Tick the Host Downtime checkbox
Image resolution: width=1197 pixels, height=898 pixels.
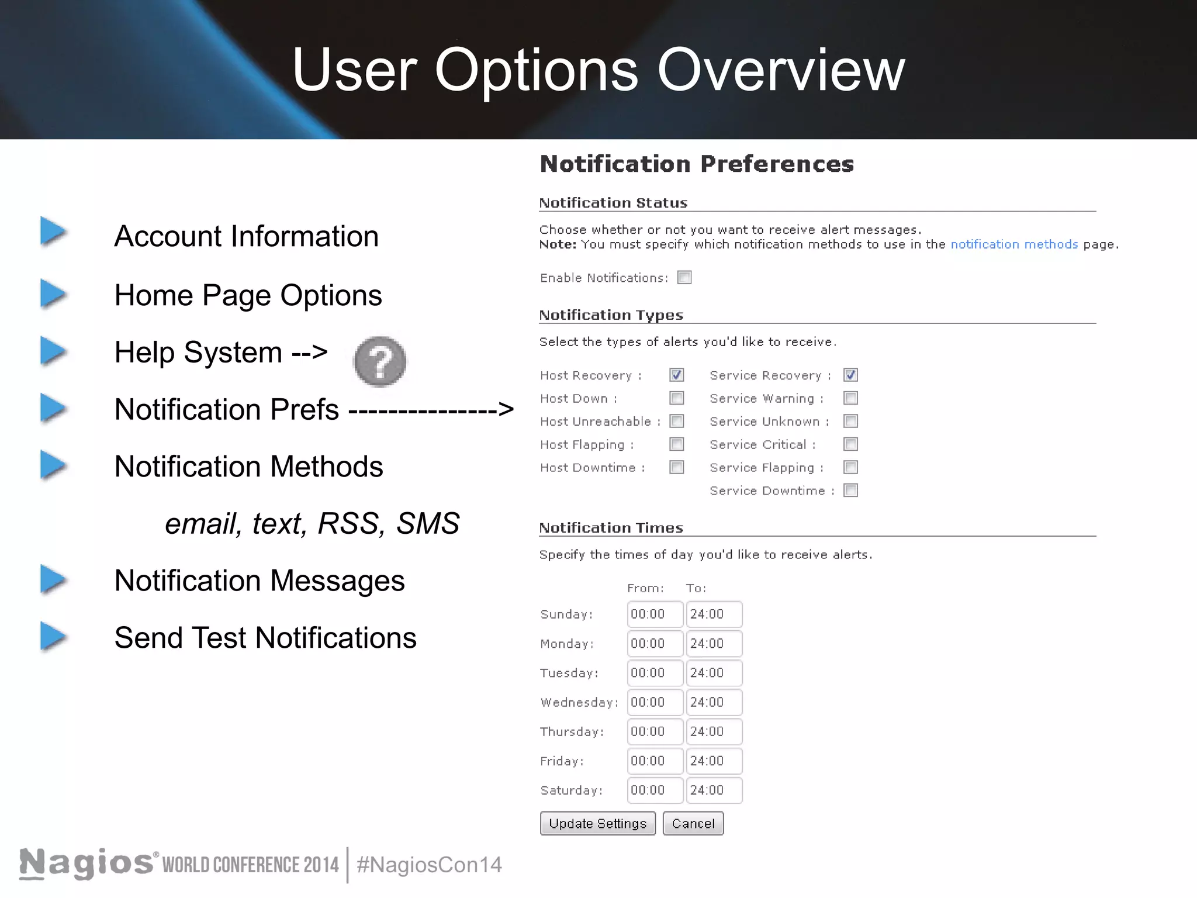(677, 467)
